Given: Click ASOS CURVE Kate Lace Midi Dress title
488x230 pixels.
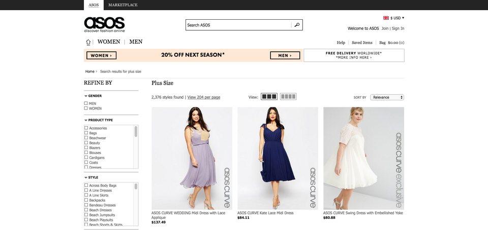Looking at the screenshot, I should click(x=265, y=213).
